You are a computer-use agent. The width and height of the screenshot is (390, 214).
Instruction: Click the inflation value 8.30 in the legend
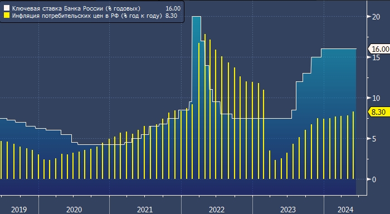pos(171,16)
